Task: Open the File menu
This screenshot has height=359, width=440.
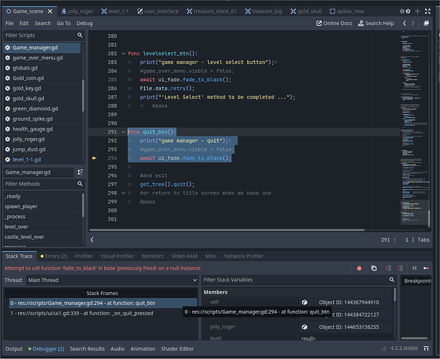Action: pyautogui.click(x=9, y=23)
